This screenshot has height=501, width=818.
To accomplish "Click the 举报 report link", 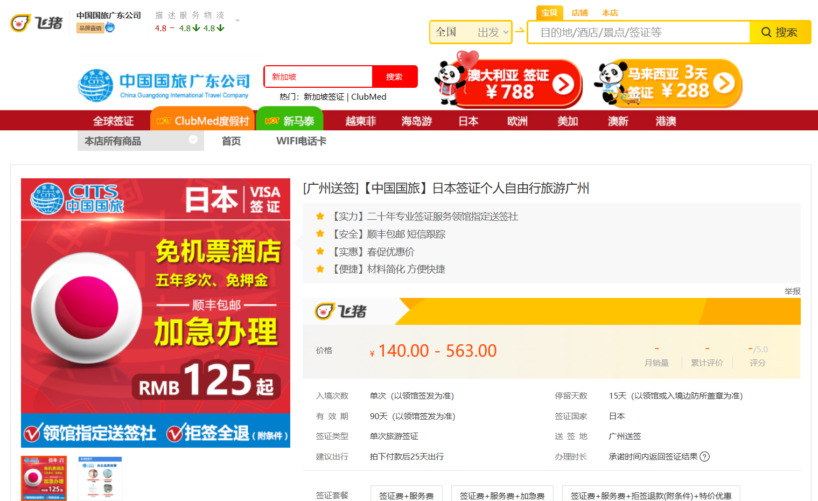I will coord(792,291).
